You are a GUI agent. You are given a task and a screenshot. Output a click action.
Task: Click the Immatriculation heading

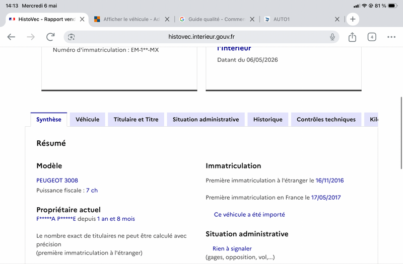click(233, 166)
